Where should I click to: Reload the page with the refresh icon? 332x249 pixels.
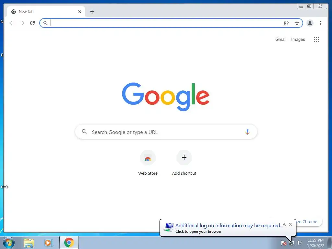32,23
